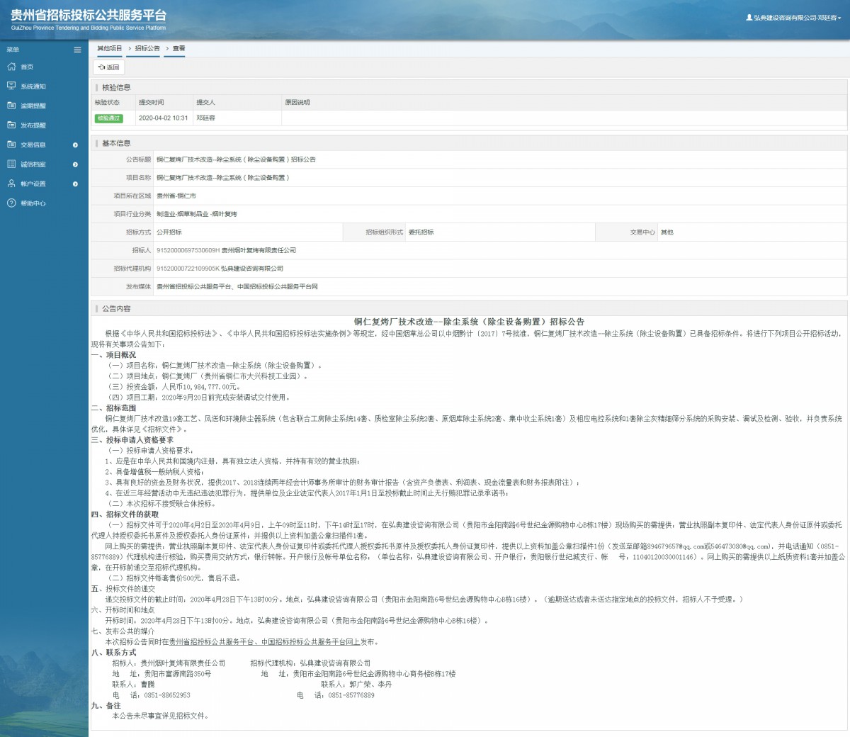Open the 弘典建设咨询有限公司 user dropdown

793,18
